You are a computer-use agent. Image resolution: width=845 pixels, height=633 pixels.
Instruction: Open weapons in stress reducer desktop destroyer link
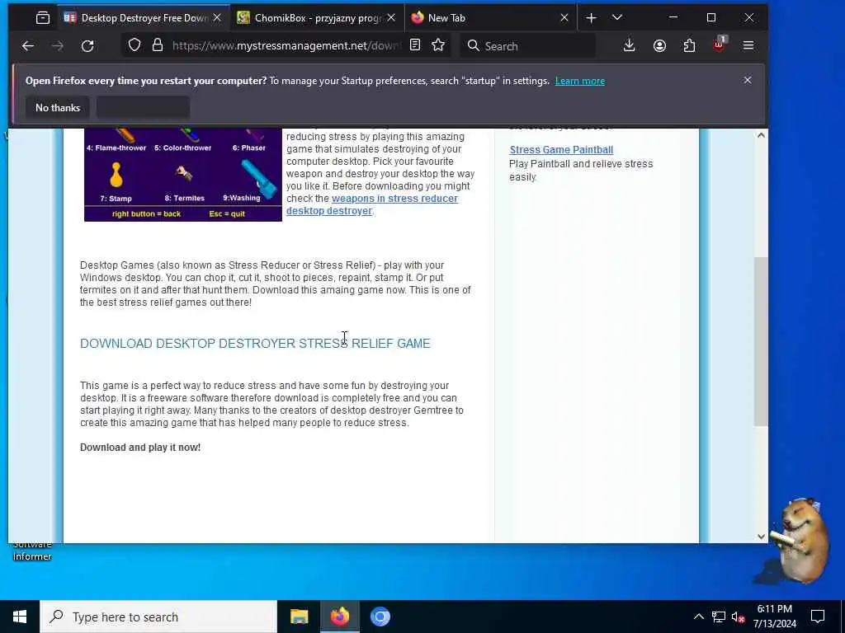pos(372,204)
